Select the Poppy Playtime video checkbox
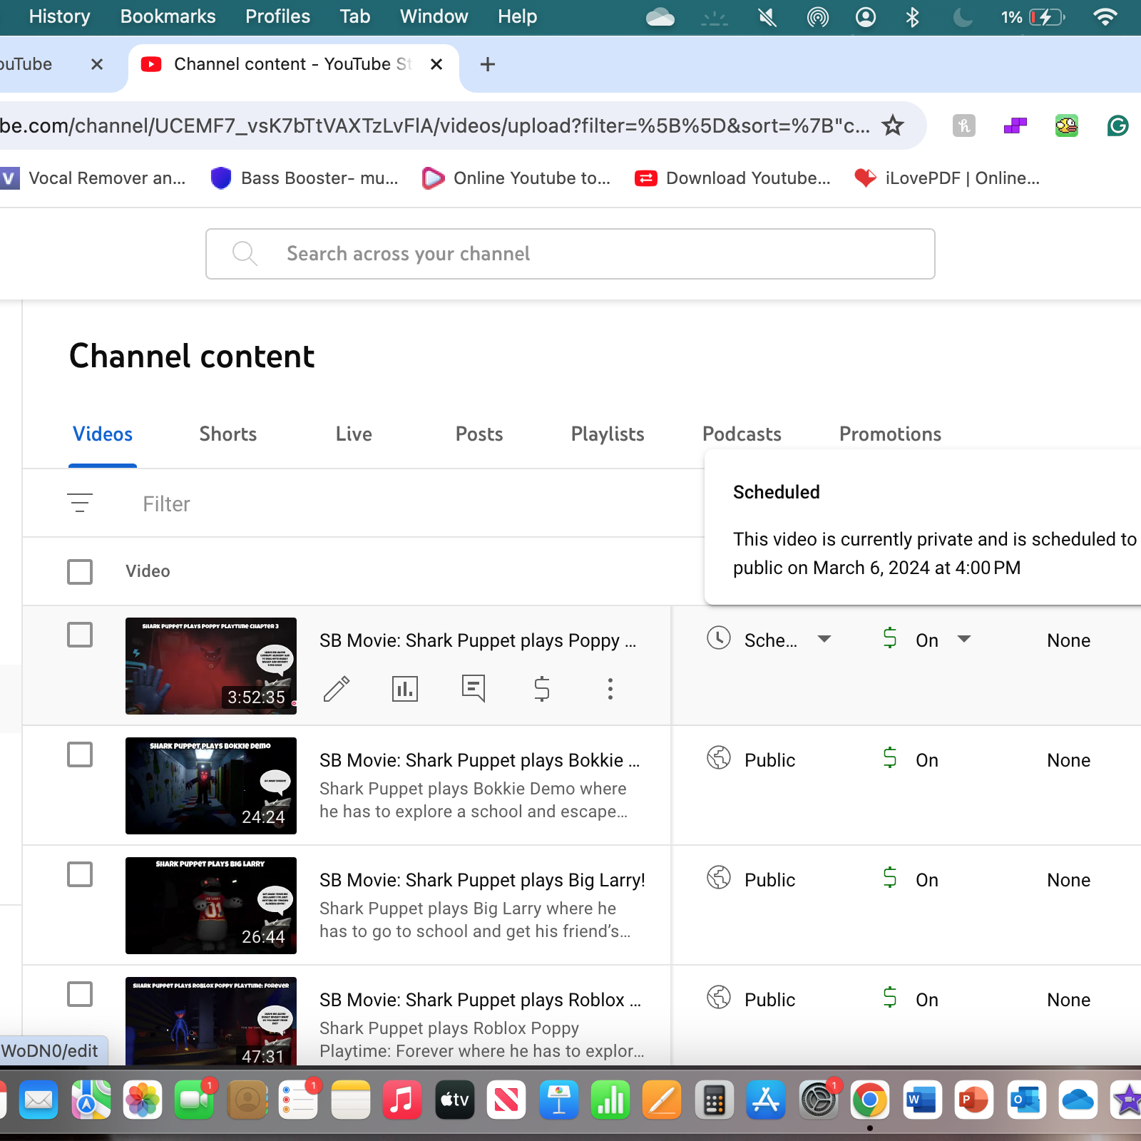Screen dimensions: 1141x1141 tap(80, 635)
